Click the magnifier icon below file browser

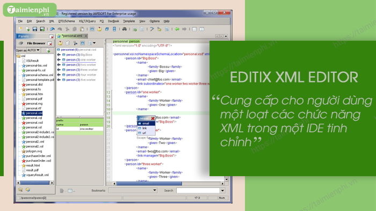tap(20, 190)
